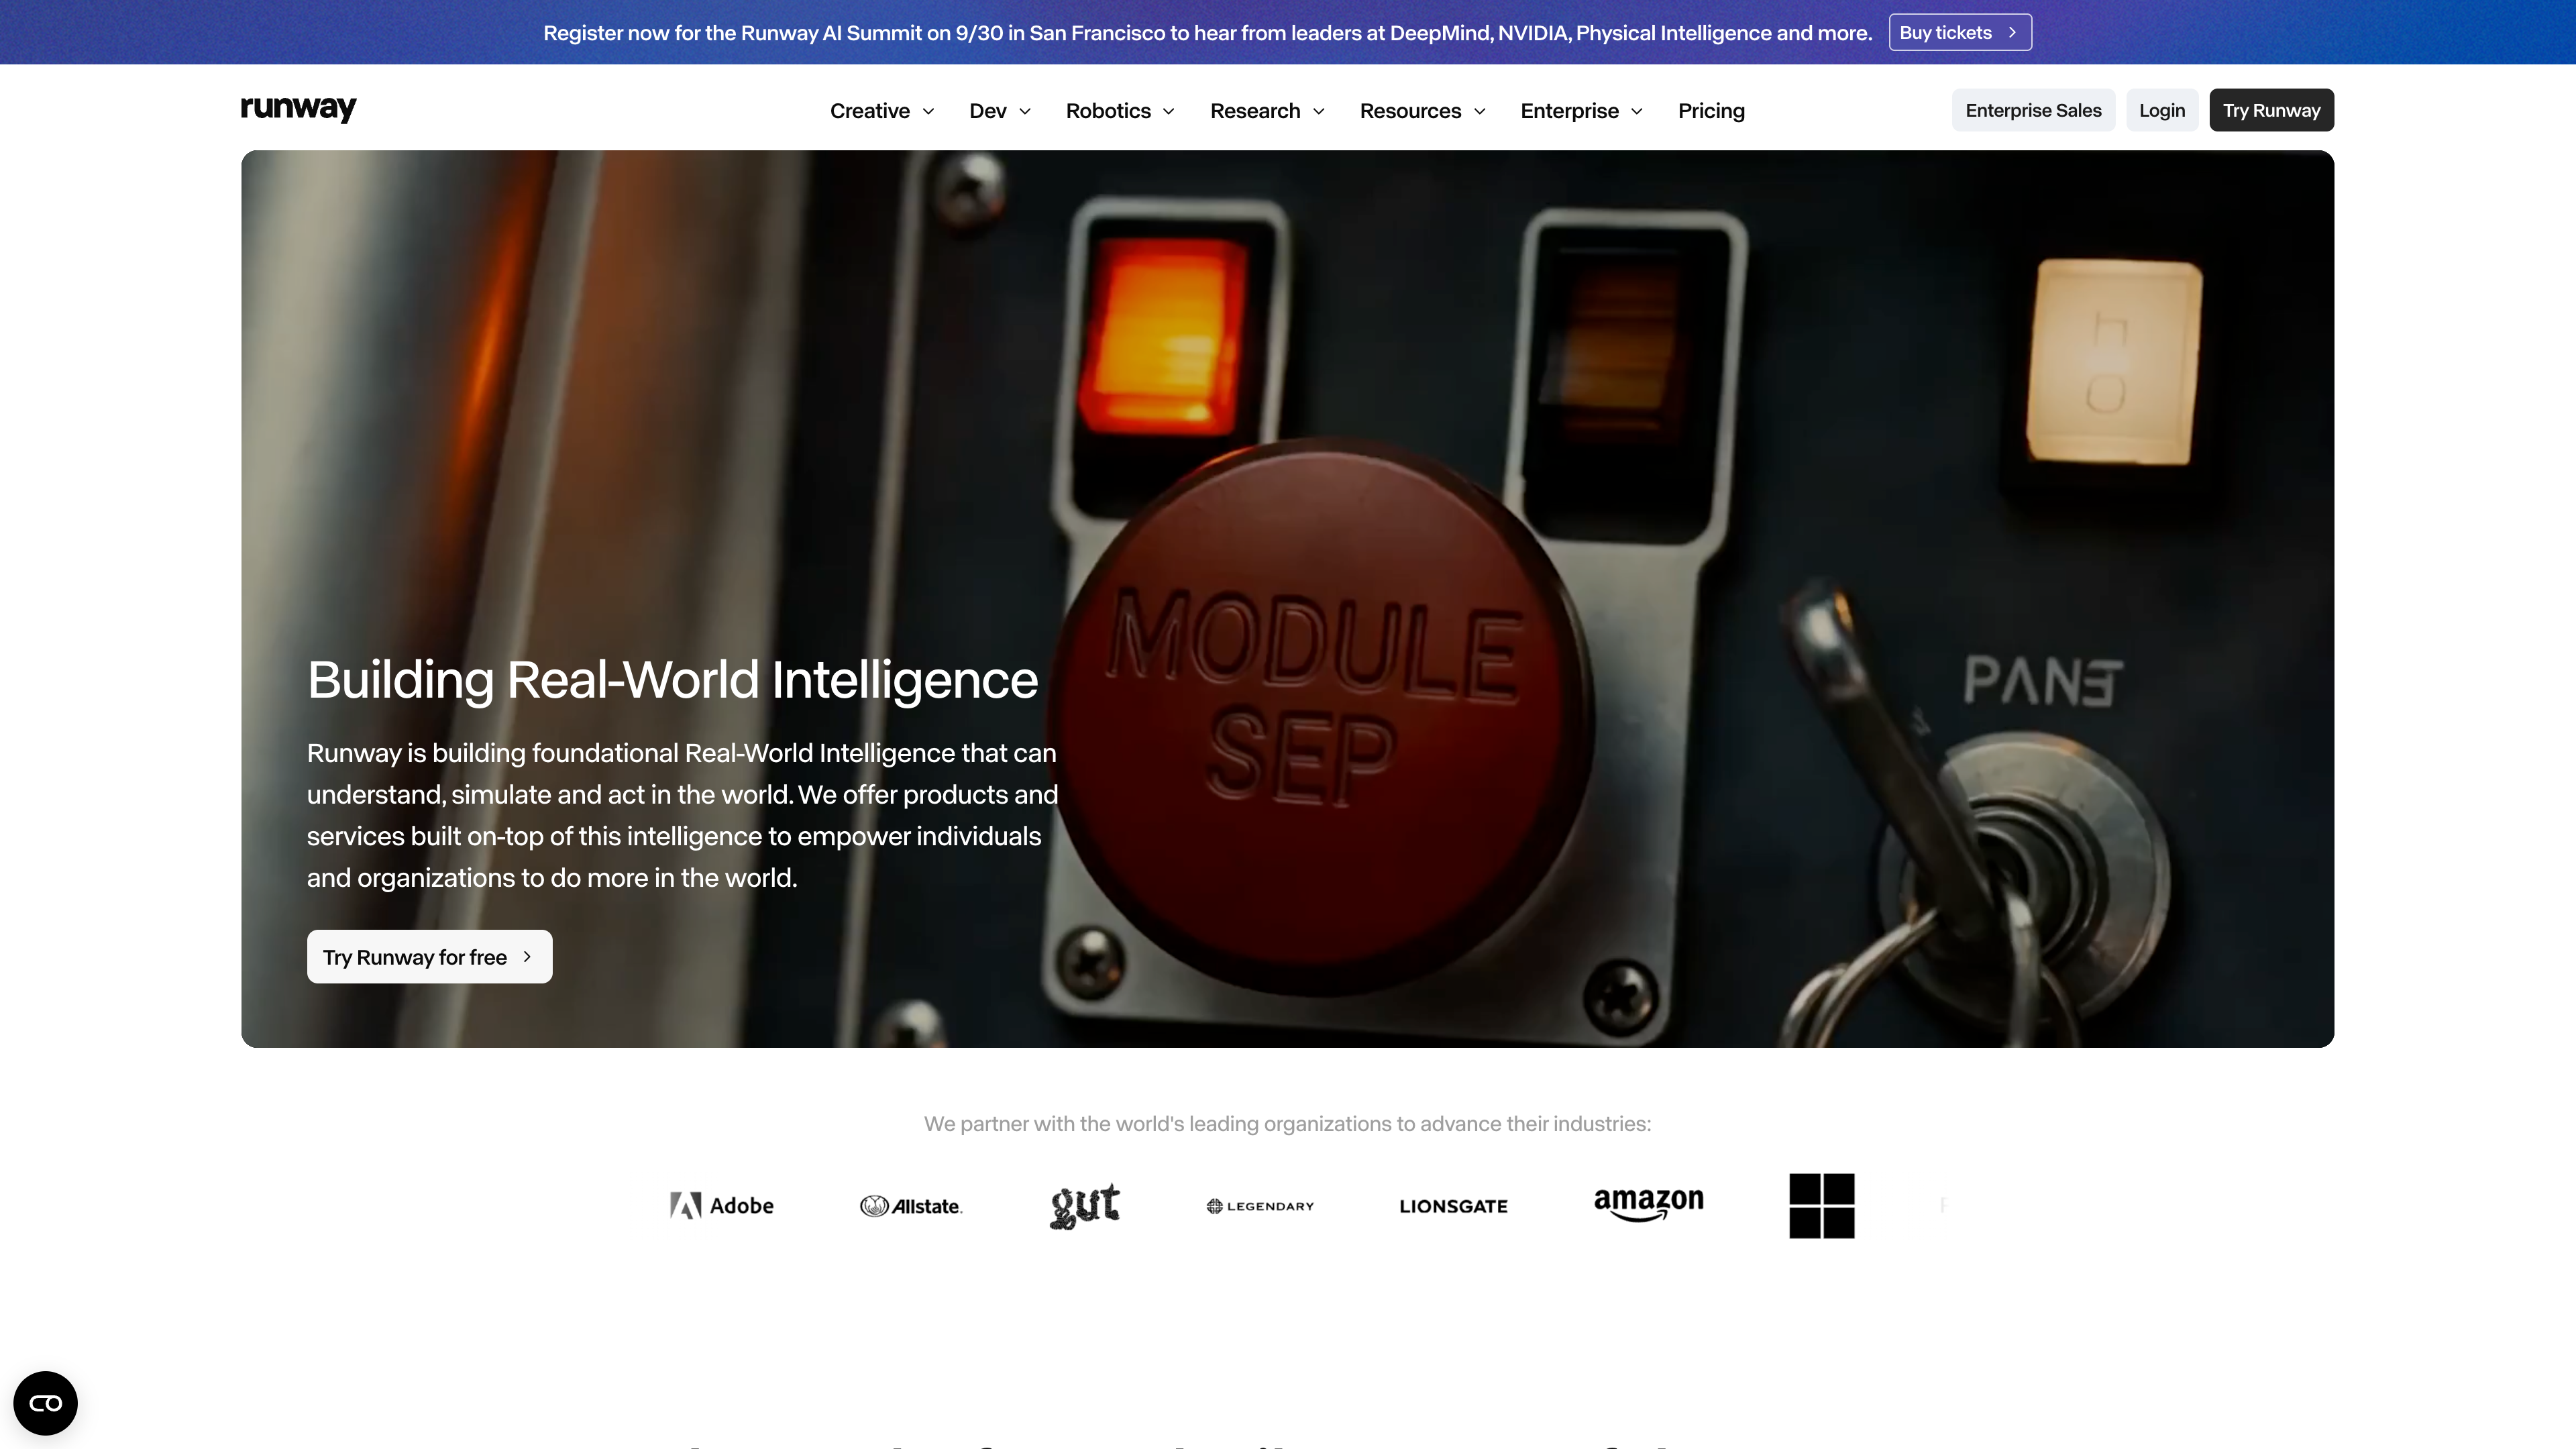Open the chat widget icon at bottom-left
Screen dimensions: 2576x1449
45,1403
